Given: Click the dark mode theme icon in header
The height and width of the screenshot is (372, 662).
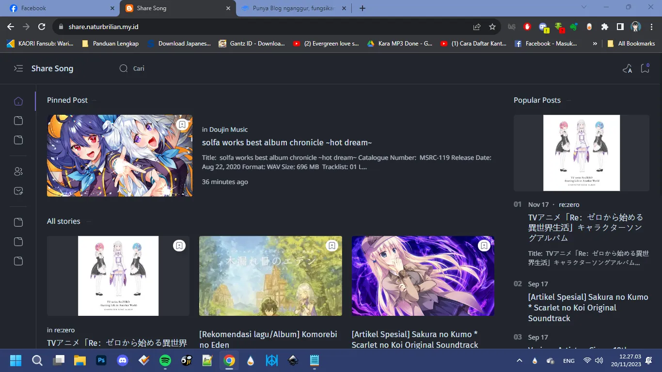Looking at the screenshot, I should point(627,69).
